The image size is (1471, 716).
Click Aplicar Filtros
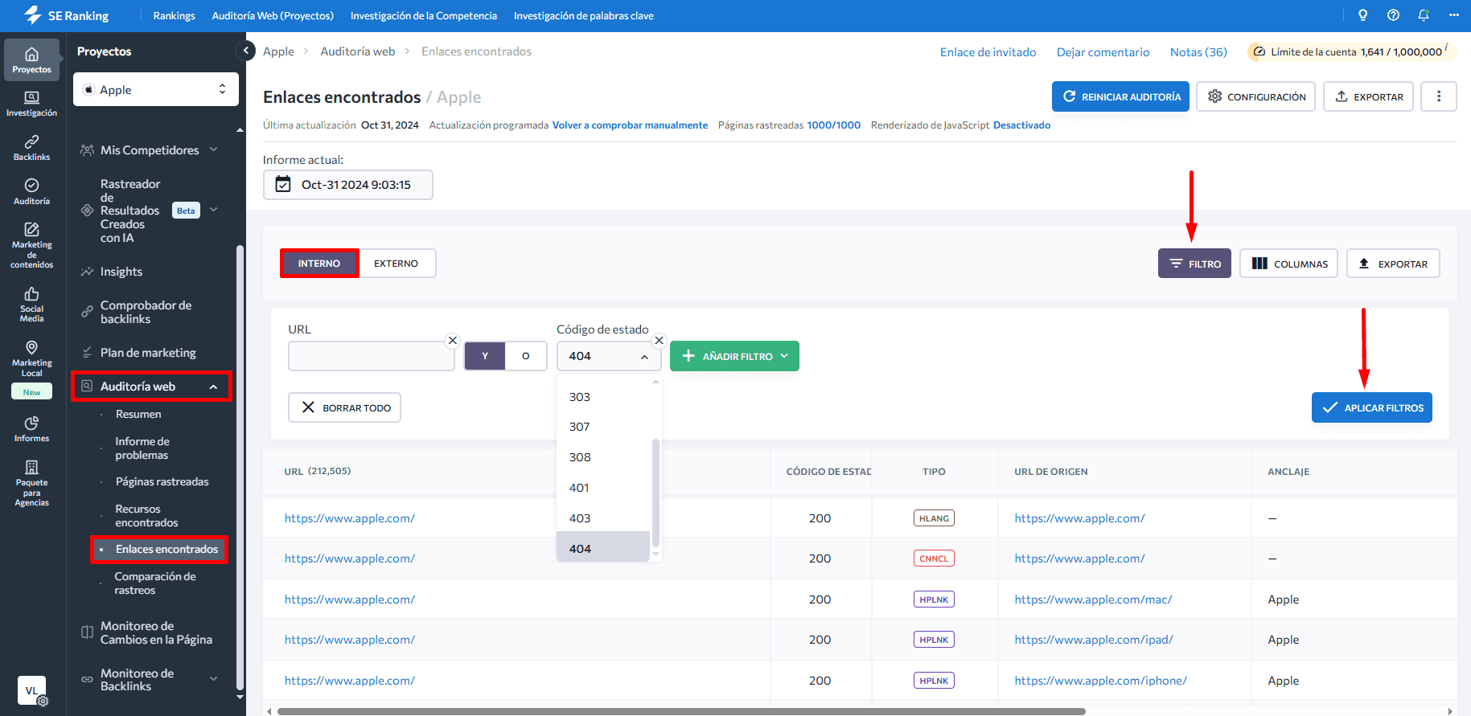(1372, 407)
